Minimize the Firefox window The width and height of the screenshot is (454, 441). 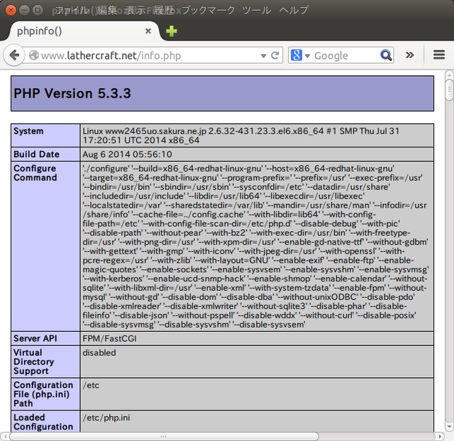click(24, 10)
